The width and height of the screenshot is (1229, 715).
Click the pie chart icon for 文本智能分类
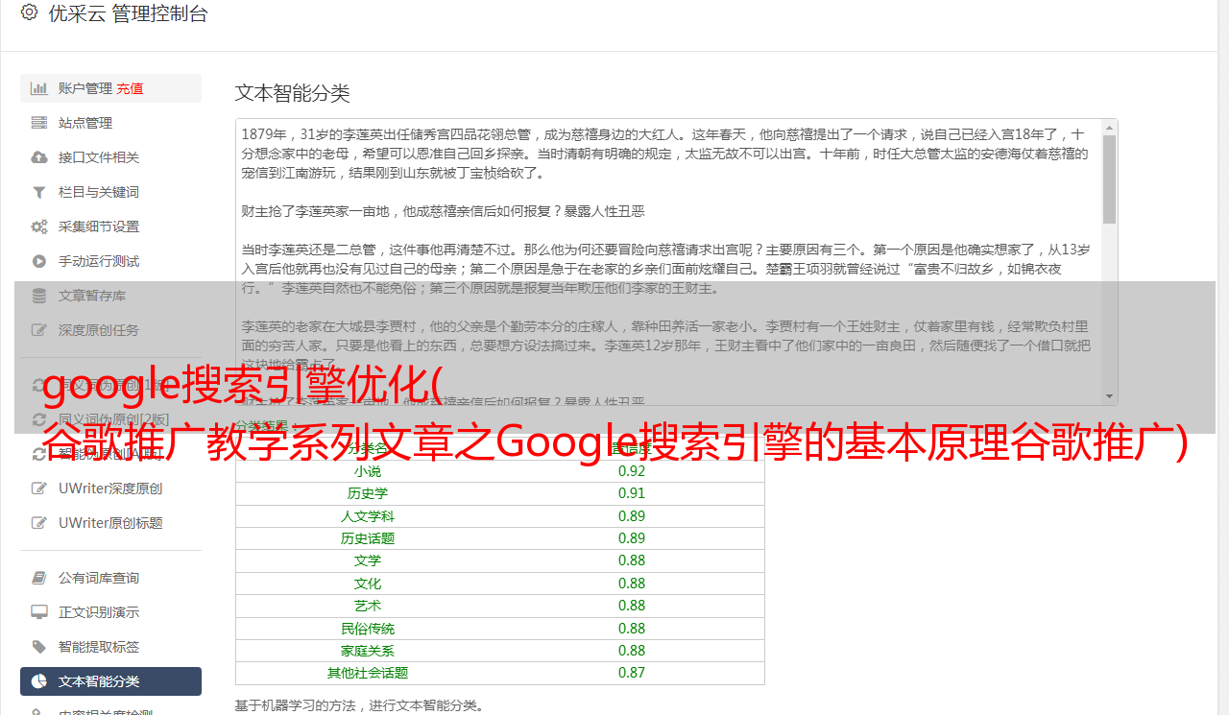coord(39,681)
